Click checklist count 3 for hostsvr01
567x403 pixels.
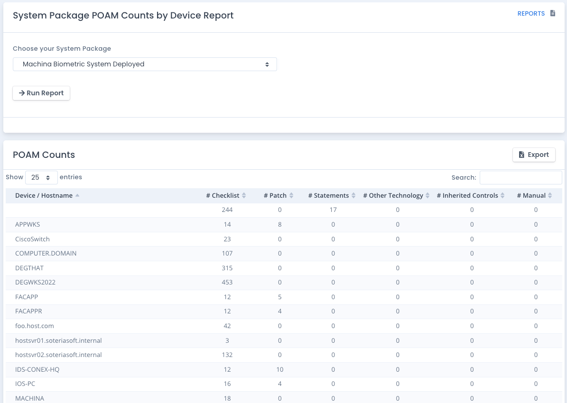[227, 340]
